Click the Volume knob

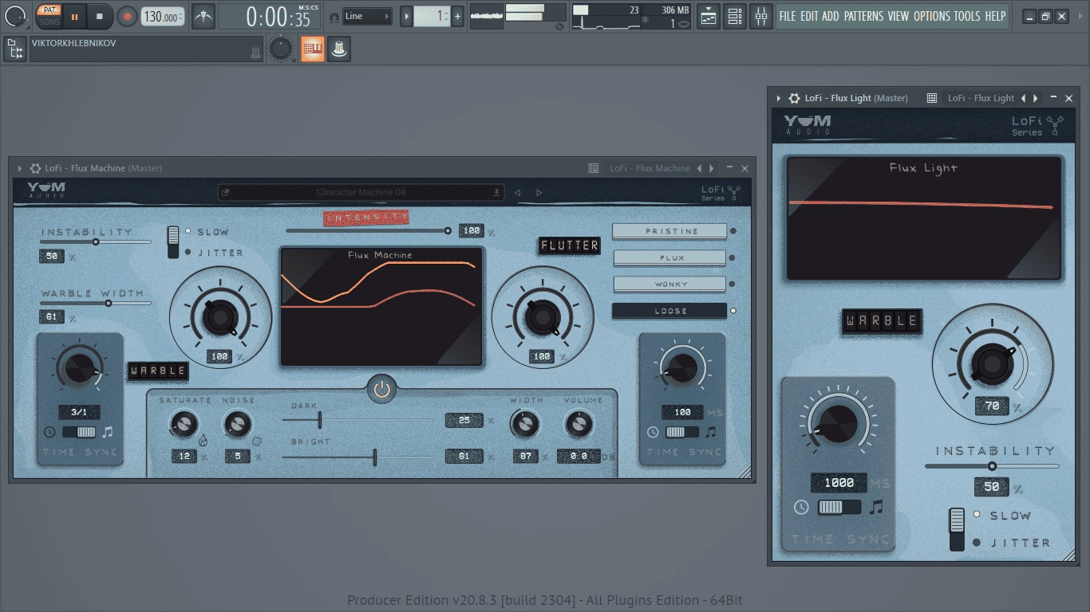[x=579, y=424]
